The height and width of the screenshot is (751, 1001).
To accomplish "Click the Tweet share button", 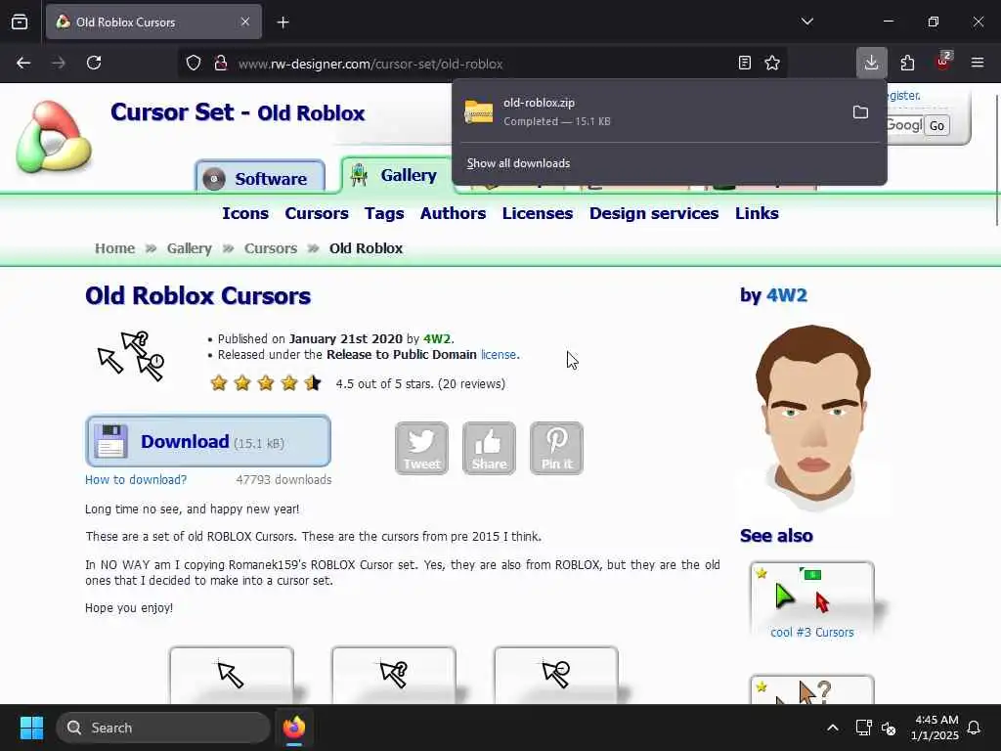I will [421, 448].
